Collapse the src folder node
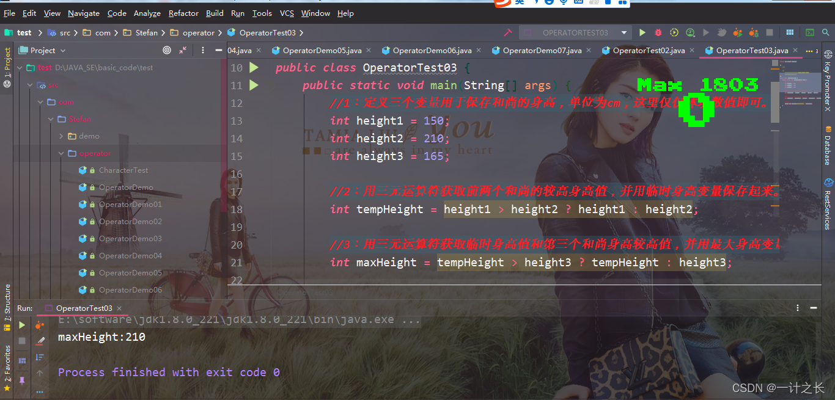Screen dimensions: 835x400 pos(30,85)
